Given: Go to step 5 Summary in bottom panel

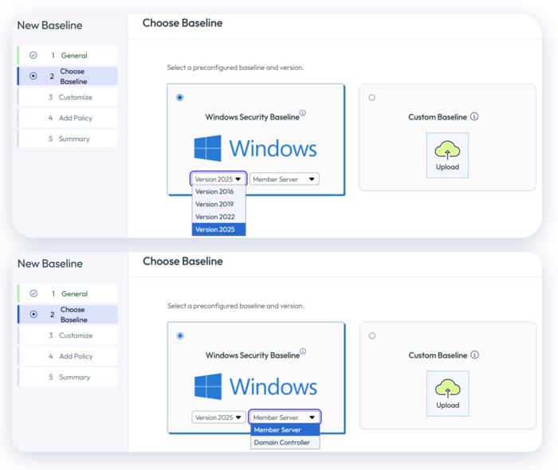Looking at the screenshot, I should [x=68, y=377].
